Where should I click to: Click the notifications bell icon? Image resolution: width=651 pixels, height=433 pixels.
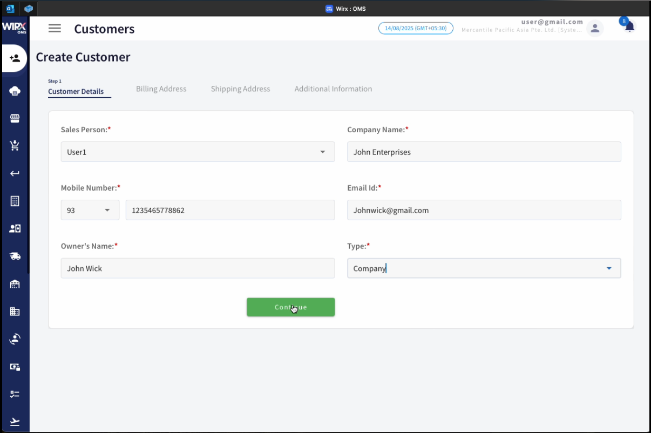coord(629,27)
